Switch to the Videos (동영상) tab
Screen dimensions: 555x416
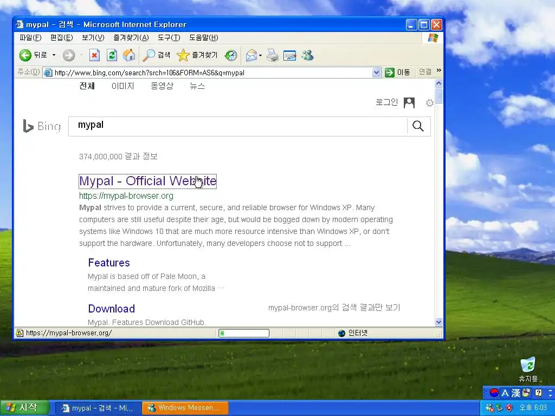pyautogui.click(x=162, y=86)
